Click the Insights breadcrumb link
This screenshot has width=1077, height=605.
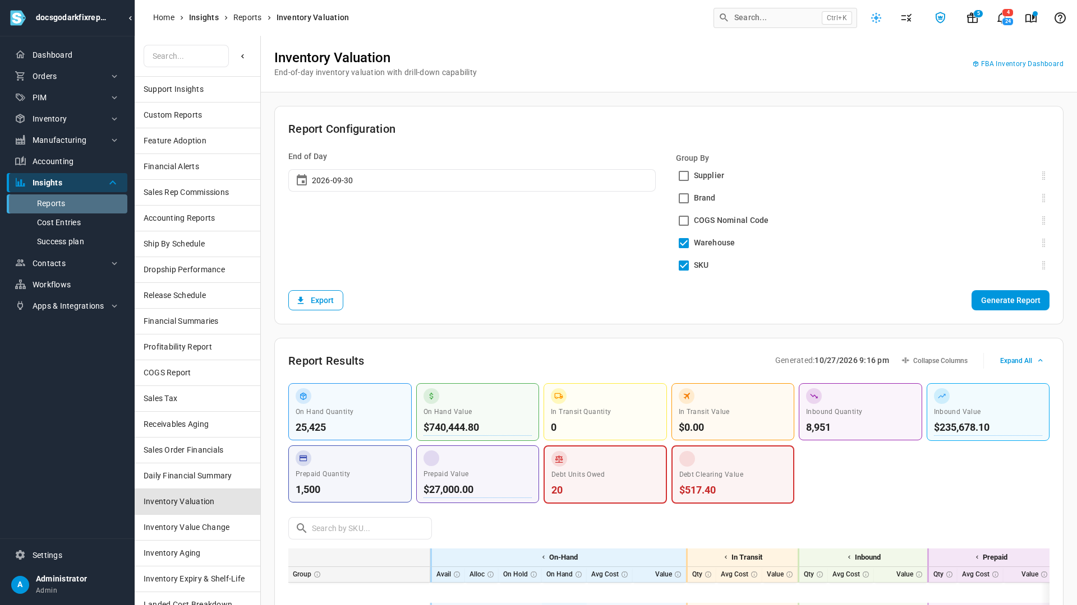point(204,17)
